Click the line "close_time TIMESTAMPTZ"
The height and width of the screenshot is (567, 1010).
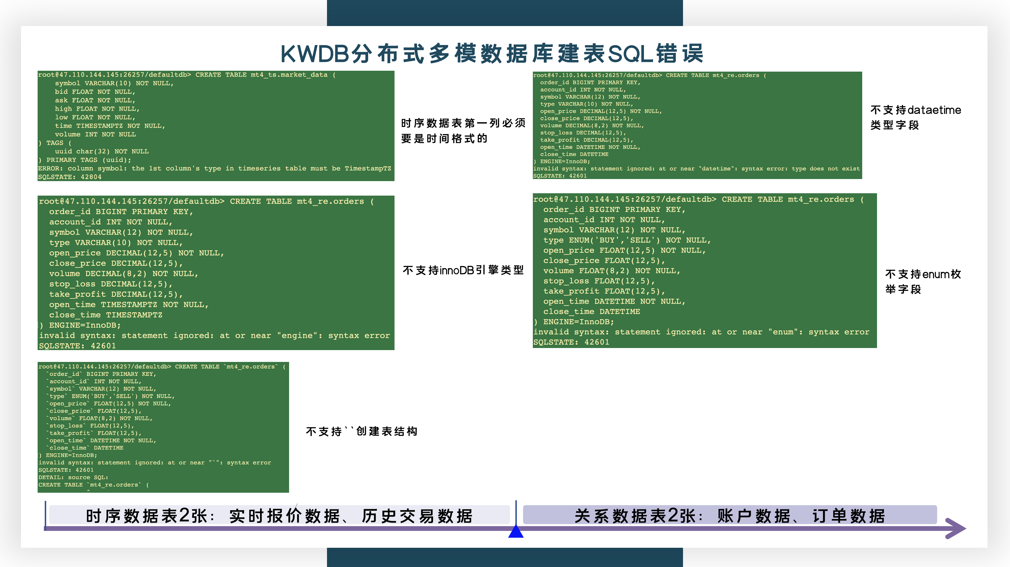105,315
